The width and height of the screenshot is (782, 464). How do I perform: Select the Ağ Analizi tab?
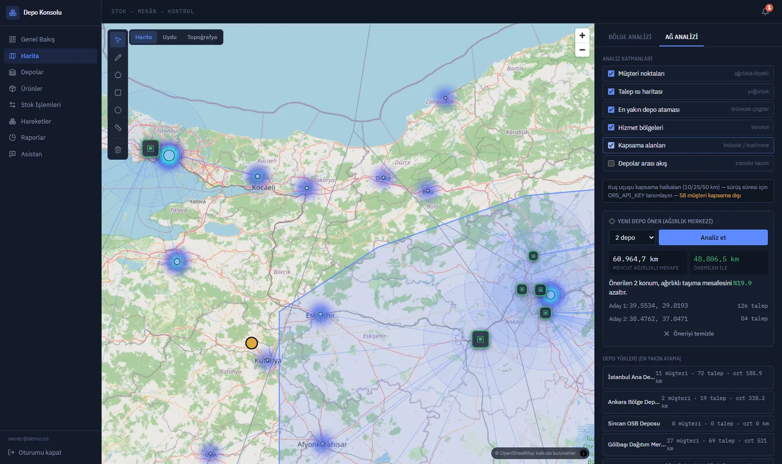(x=681, y=37)
